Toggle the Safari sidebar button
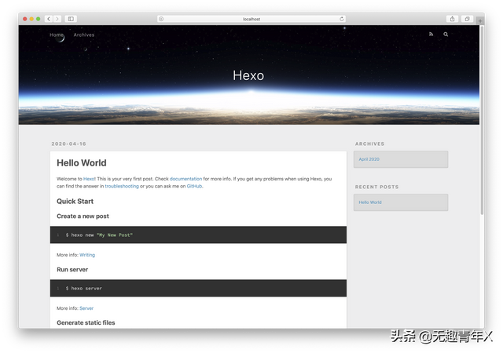The image size is (503, 353). (x=71, y=19)
